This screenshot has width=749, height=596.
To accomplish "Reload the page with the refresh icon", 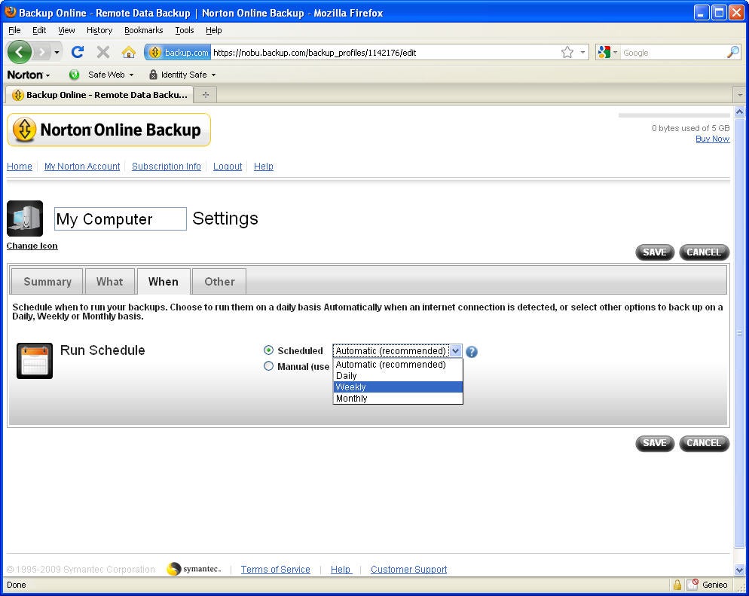I will [x=78, y=52].
